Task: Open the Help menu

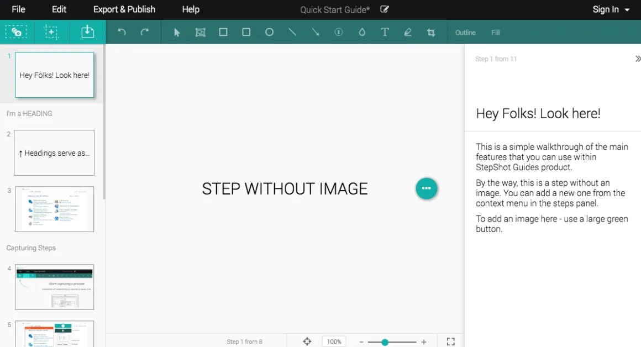Action: [x=191, y=9]
